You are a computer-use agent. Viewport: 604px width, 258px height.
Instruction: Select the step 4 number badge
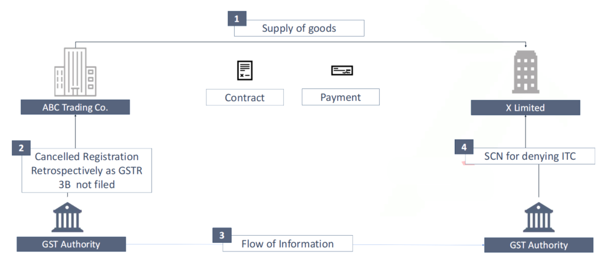[464, 147]
